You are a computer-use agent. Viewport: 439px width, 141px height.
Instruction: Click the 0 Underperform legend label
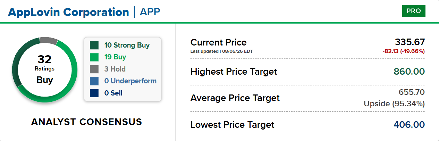point(130,81)
